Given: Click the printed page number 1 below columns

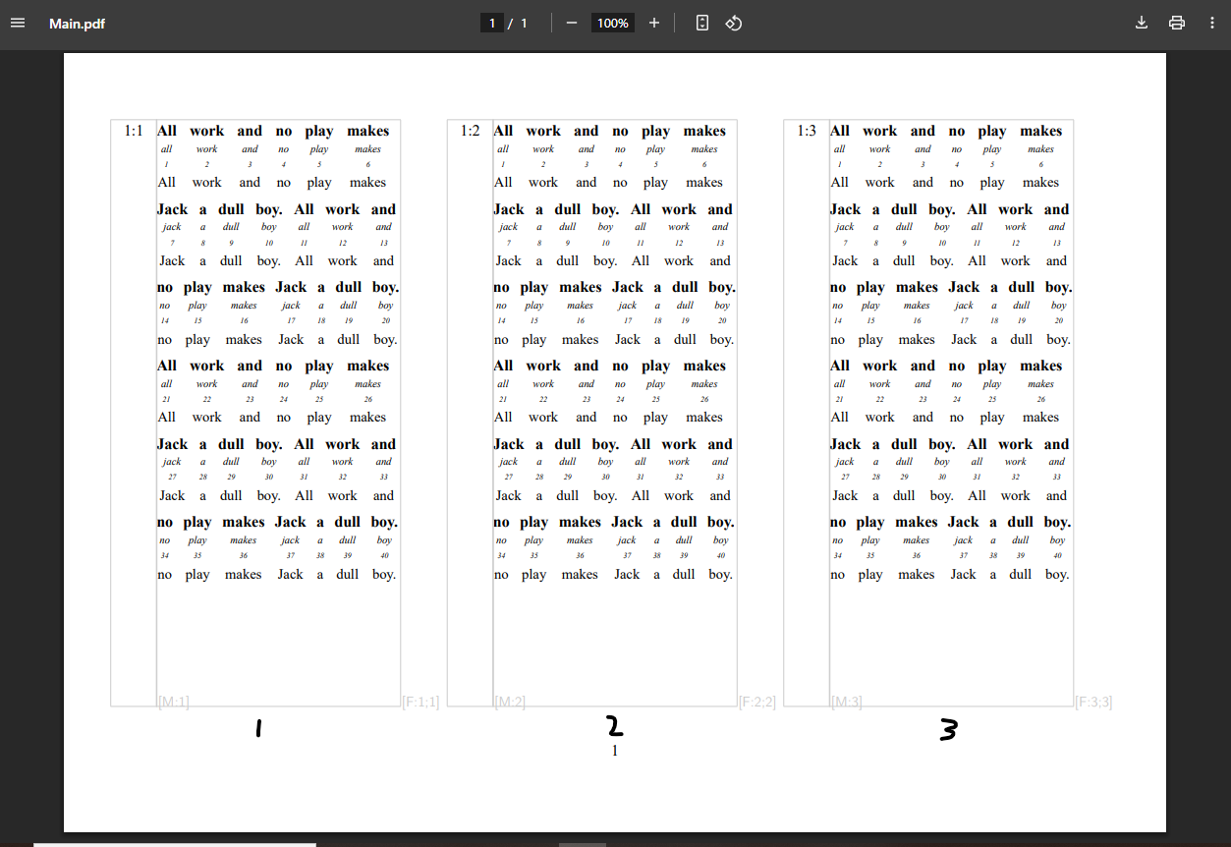Looking at the screenshot, I should pos(615,751).
